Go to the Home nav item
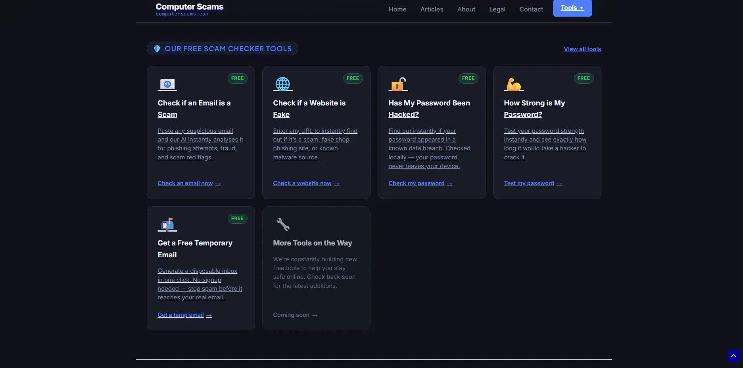Screen dimensions: 743x368 click(x=397, y=9)
